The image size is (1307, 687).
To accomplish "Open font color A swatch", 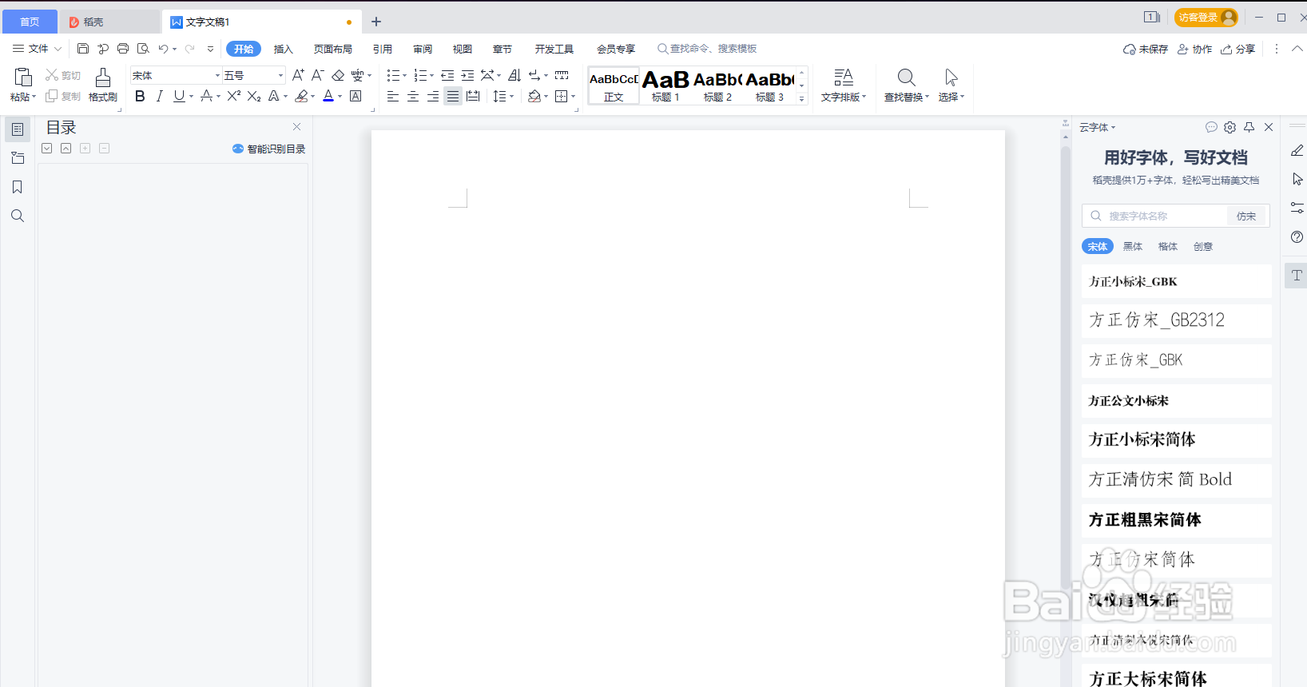I will coord(328,96).
